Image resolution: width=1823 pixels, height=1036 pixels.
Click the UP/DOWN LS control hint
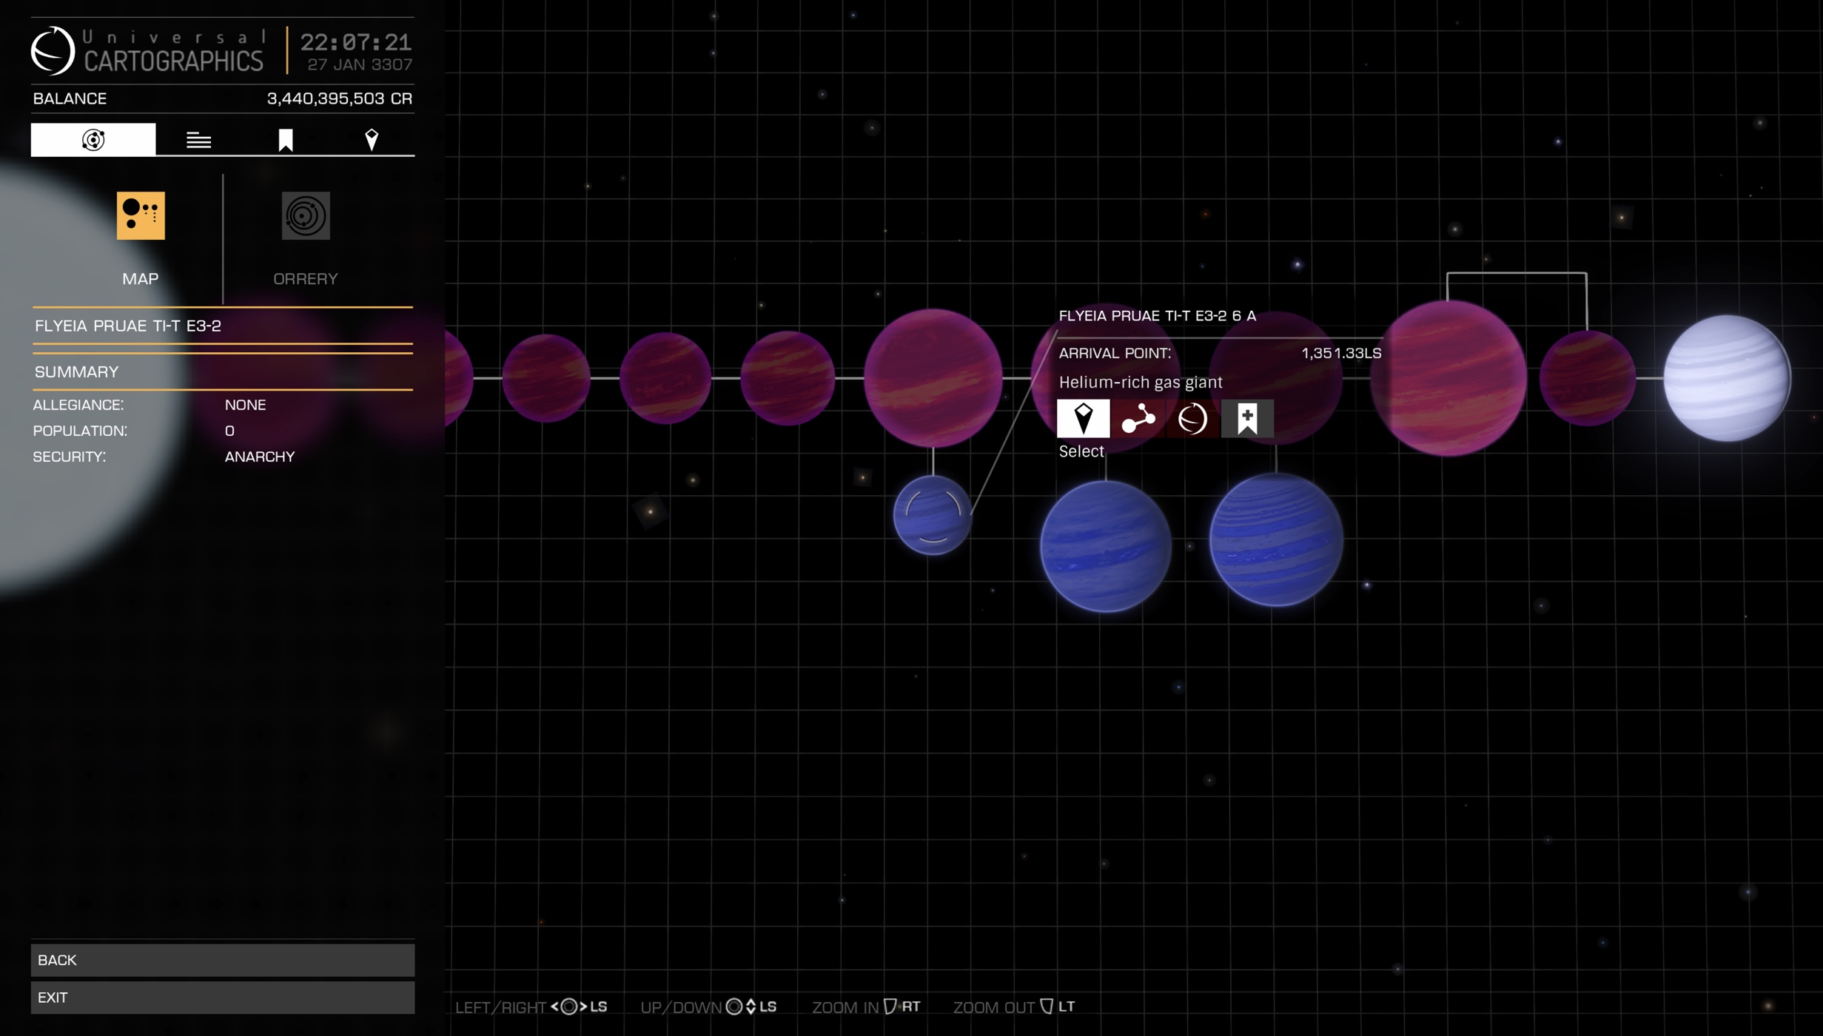pos(708,1007)
